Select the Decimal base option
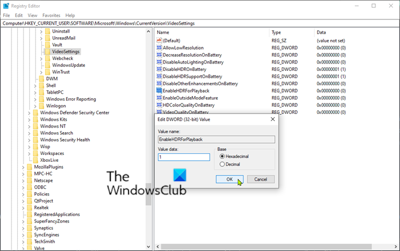Image resolution: width=400 pixels, height=251 pixels. [222, 164]
